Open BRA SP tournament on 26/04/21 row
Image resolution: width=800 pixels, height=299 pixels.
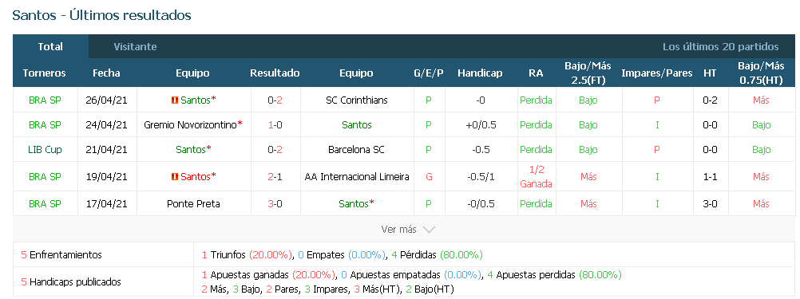(45, 100)
